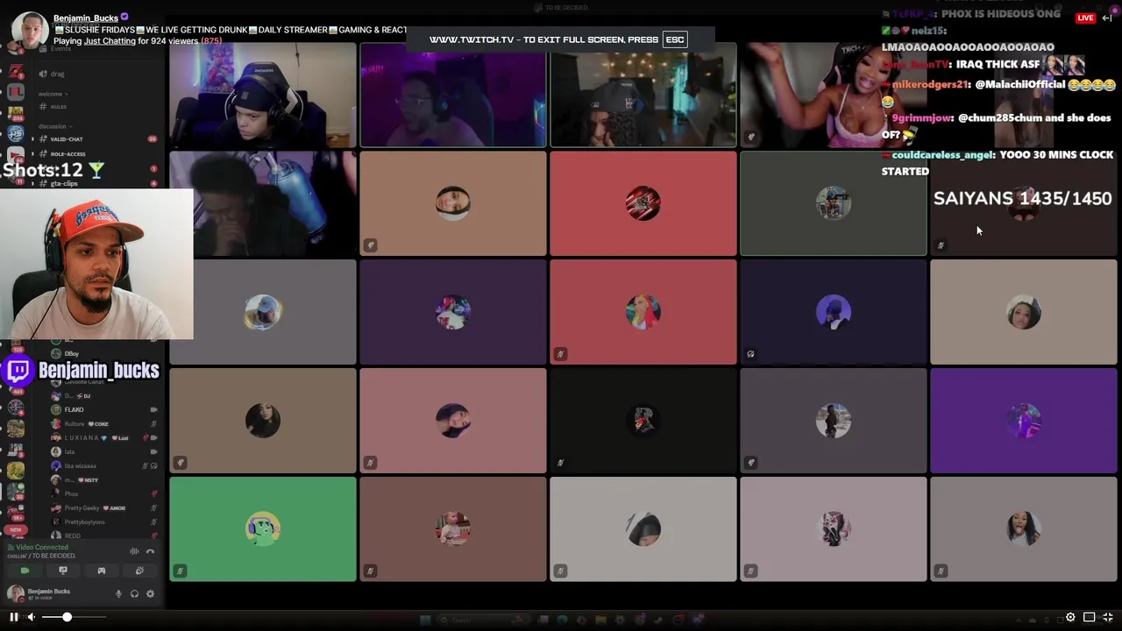Image resolution: width=1122 pixels, height=631 pixels.
Task: Click 9grimmjow username in chat
Action: 921,117
